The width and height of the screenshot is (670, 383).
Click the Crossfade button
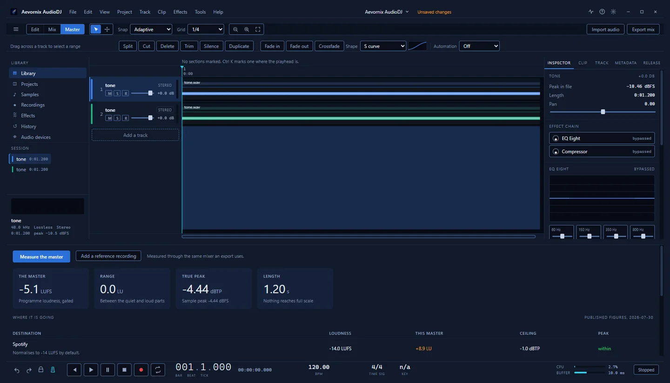(x=329, y=46)
